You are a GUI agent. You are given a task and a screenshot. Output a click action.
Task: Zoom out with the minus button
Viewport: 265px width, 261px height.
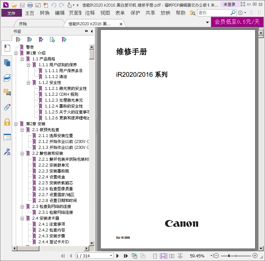coord(216,256)
